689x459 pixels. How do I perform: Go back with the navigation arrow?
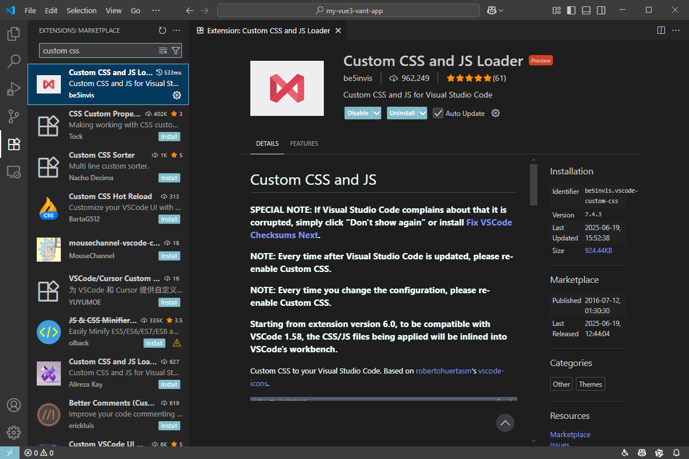(x=190, y=10)
